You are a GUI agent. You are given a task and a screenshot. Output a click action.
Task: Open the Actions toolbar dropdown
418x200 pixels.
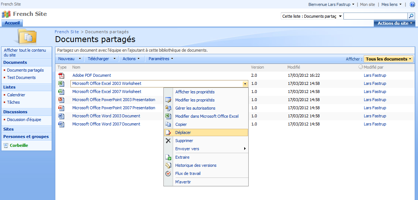pos(131,59)
